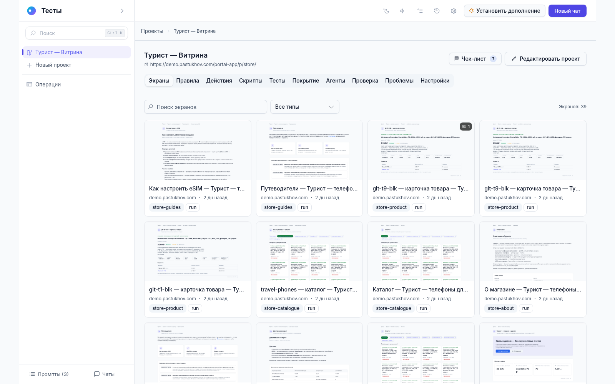
Task: Click Проекты breadcrumb link
Action: click(152, 31)
